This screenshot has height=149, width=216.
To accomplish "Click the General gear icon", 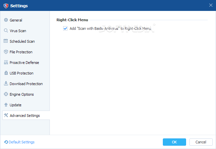I will point(6,20).
